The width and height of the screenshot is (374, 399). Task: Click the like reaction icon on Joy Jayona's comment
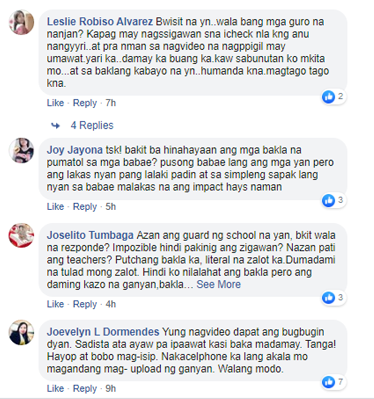coord(329,200)
